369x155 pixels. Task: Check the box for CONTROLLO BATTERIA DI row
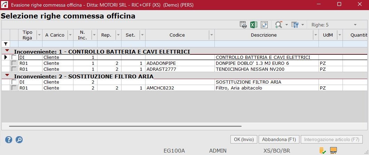[x=14, y=57]
